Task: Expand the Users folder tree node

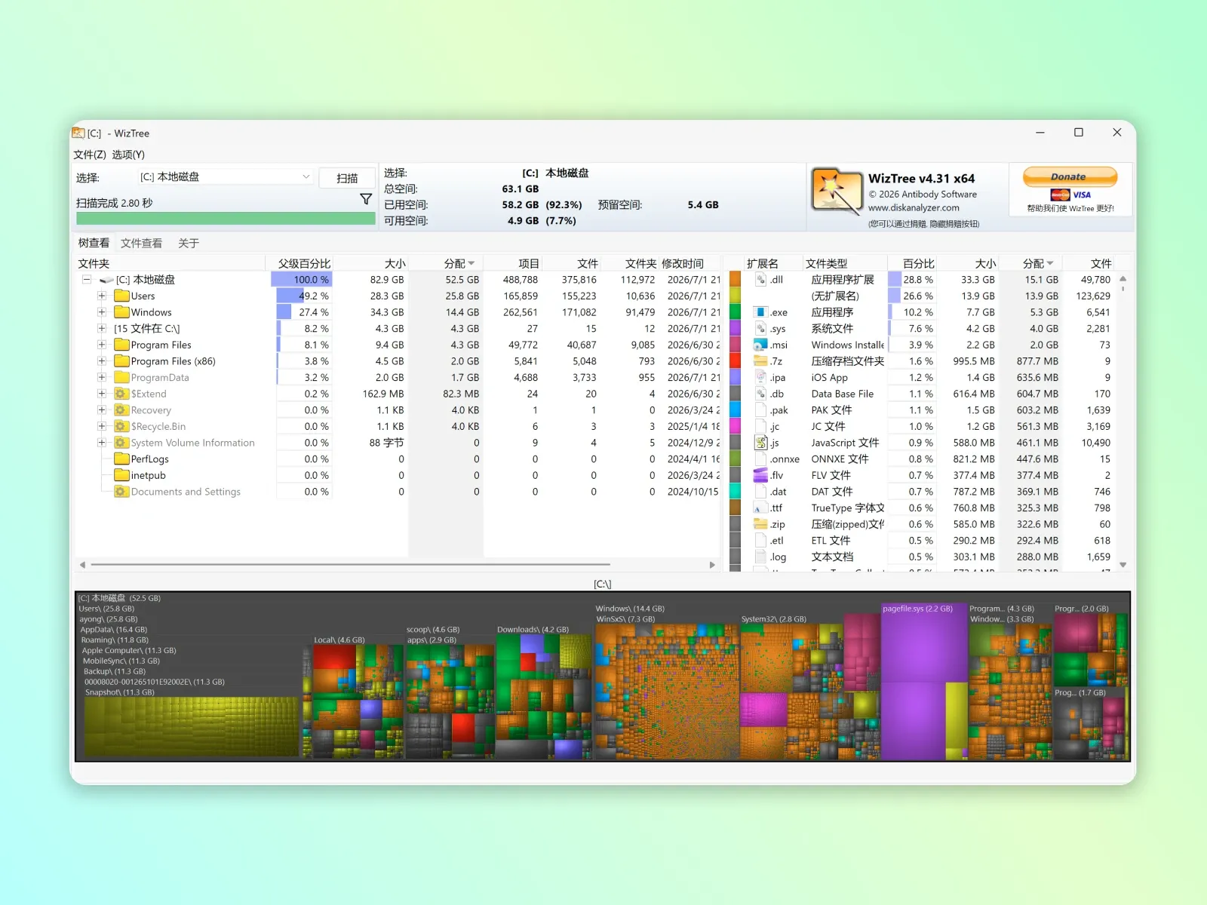Action: coord(102,296)
